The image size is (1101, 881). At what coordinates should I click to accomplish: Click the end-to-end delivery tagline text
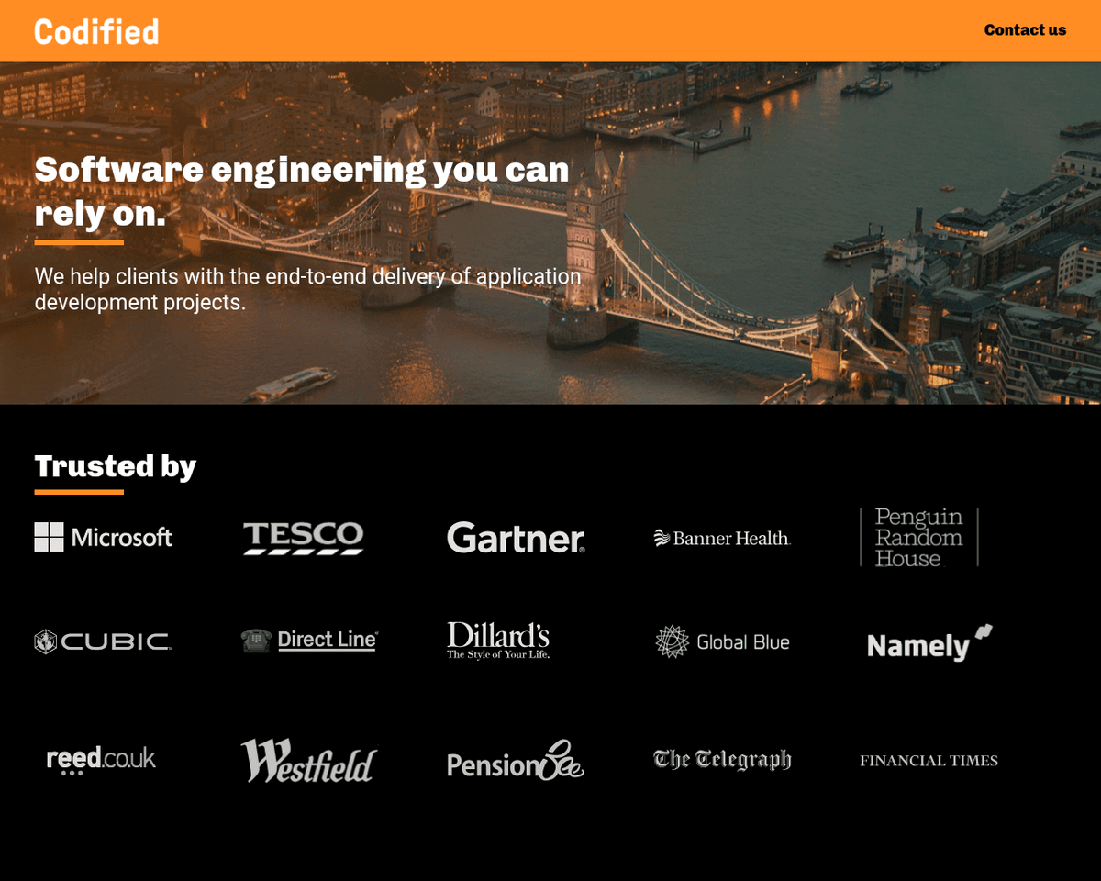pos(307,289)
